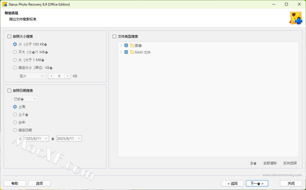The height and width of the screenshot is (190, 306).
Task: Proceed with the 下一步 button
Action: point(257,183)
